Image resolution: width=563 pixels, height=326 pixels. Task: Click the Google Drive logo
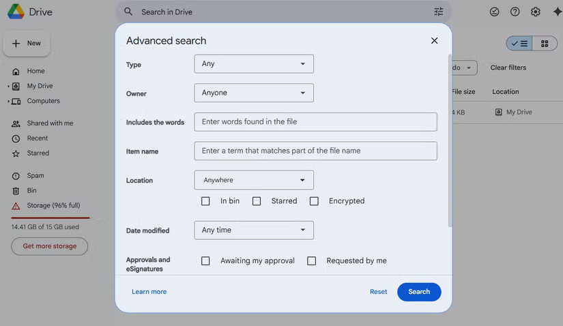pos(16,12)
